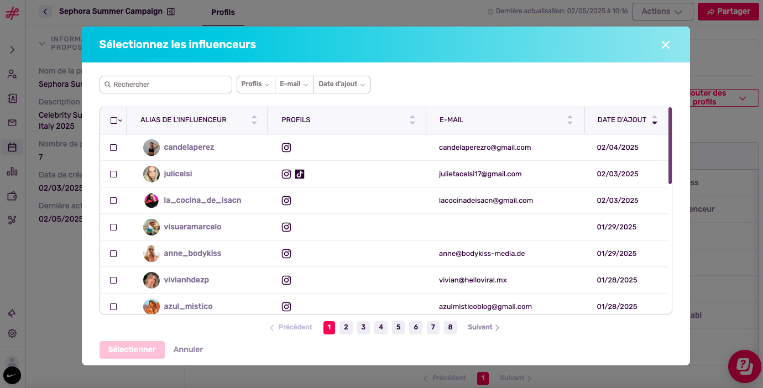The height and width of the screenshot is (388, 763).
Task: Go back with the campaign back arrow
Action: coord(45,11)
